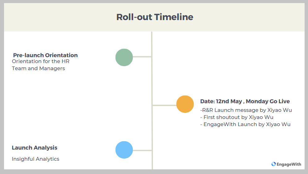This screenshot has height=174, width=308.
Task: Click the EngageWith logo icon
Action: click(273, 164)
